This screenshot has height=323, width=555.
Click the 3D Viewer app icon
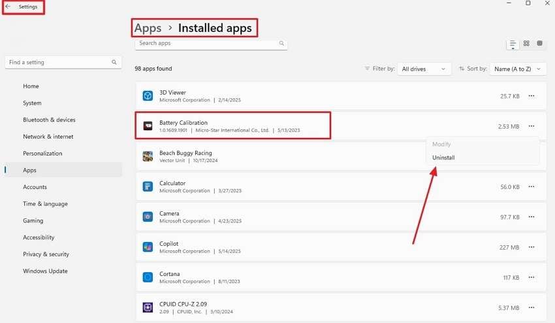148,95
